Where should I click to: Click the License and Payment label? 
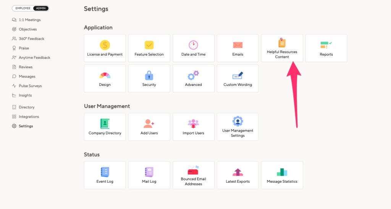[x=105, y=54]
